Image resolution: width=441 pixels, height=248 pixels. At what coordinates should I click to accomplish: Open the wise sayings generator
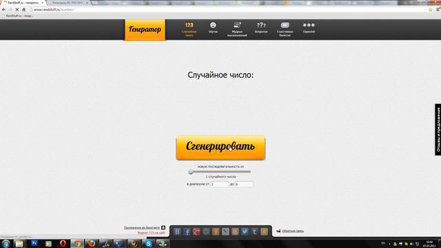tap(237, 30)
